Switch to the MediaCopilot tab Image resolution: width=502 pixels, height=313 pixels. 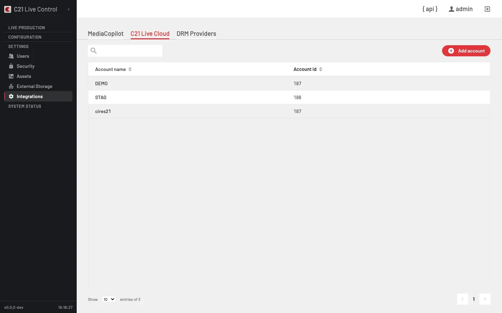coord(106,34)
